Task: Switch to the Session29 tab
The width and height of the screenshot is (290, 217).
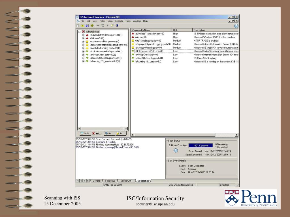Action: coord(110,181)
